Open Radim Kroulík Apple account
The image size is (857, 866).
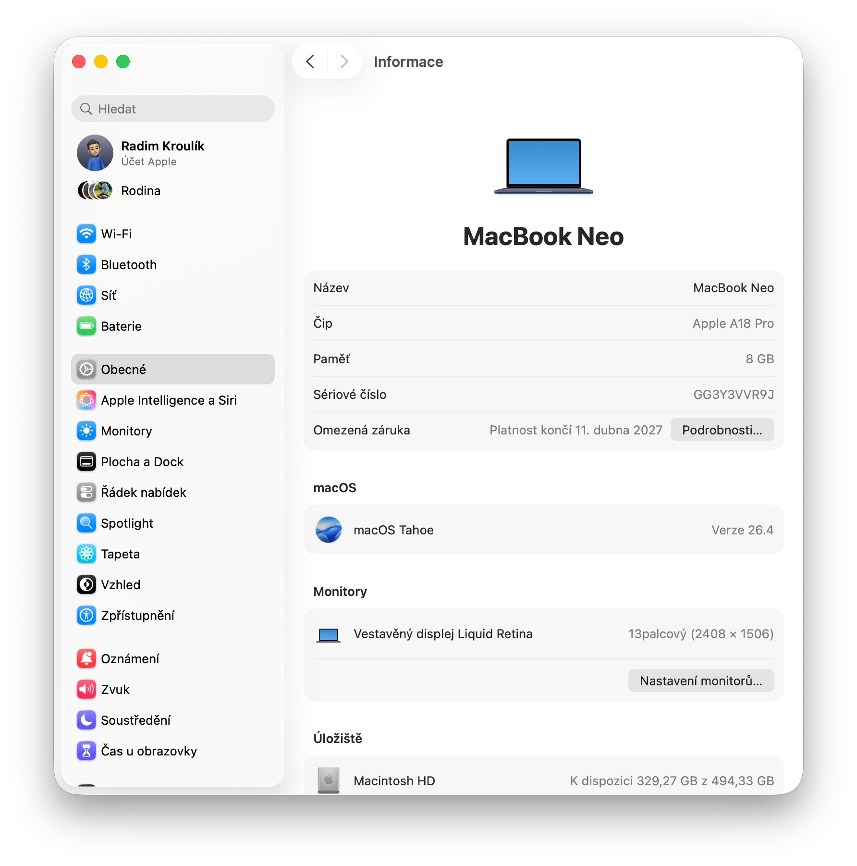coord(162,153)
